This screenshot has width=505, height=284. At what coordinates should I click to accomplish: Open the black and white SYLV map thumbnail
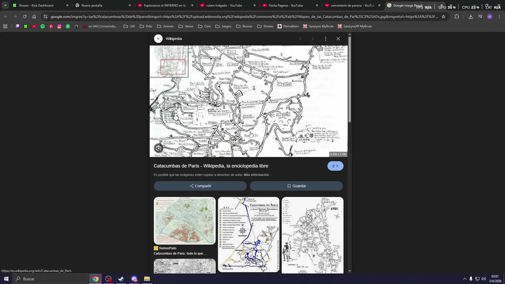pos(312,235)
